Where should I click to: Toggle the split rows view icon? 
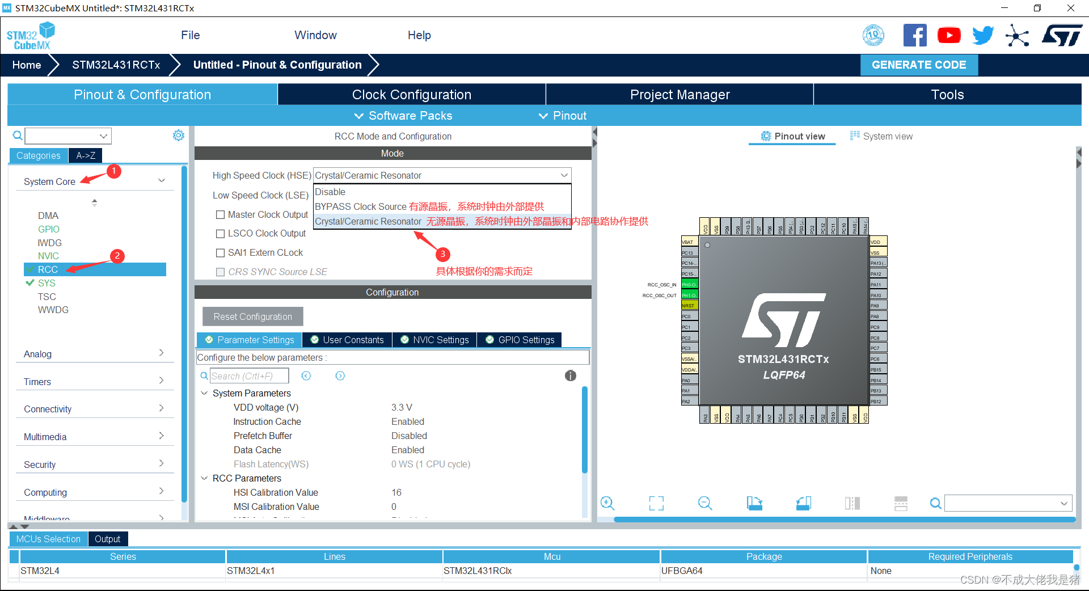click(x=901, y=503)
